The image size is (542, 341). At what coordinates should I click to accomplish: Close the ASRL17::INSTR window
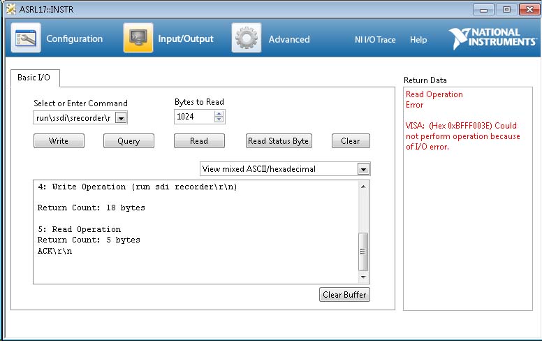click(x=529, y=10)
